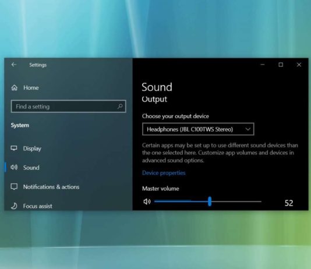The height and width of the screenshot is (269, 311).
Task: Open the output device dropdown
Action: (198, 129)
